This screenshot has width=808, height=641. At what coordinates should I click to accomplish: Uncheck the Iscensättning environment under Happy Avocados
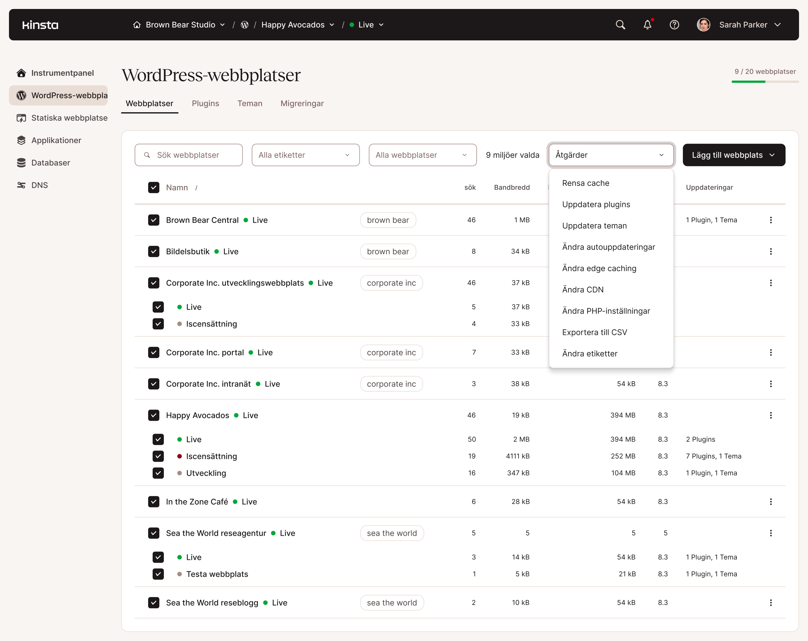click(158, 456)
